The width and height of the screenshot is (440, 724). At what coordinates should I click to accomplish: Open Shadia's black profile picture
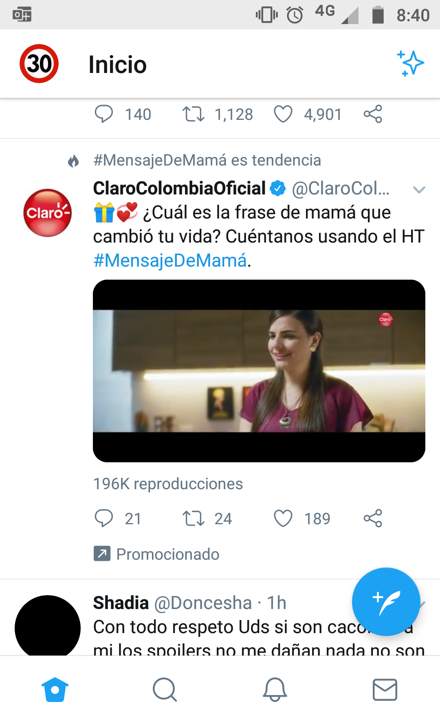pyautogui.click(x=48, y=626)
